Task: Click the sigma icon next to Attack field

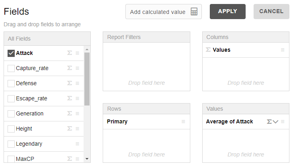Action: tap(70, 53)
